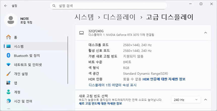Collapse the 새로 고침 빈도 선택 section

pos(205,100)
